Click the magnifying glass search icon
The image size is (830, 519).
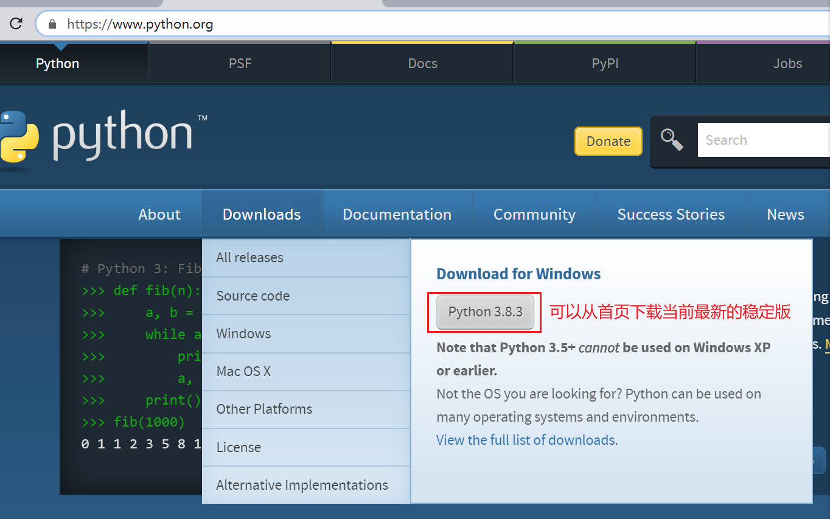click(672, 140)
